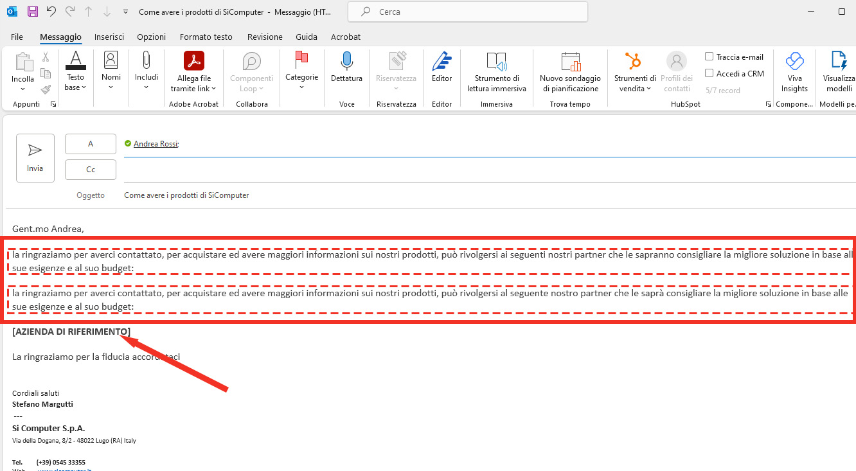Create a Nuovo sondaggio di pianificazione

coord(569,72)
